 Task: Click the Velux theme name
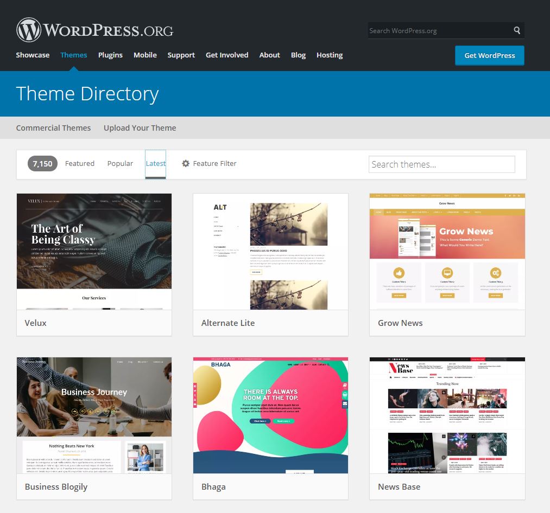pyautogui.click(x=35, y=323)
